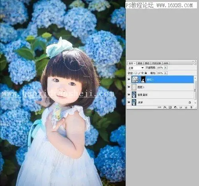Click the fill 100% value field
This screenshot has height=186, width=199.
coord(160,73)
